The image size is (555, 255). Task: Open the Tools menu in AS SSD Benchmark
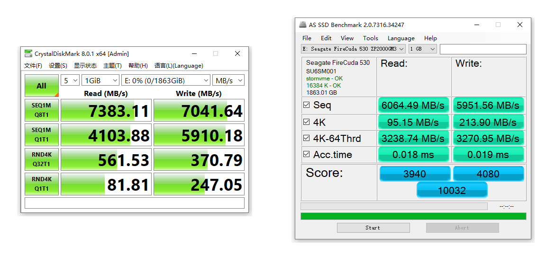tap(371, 38)
